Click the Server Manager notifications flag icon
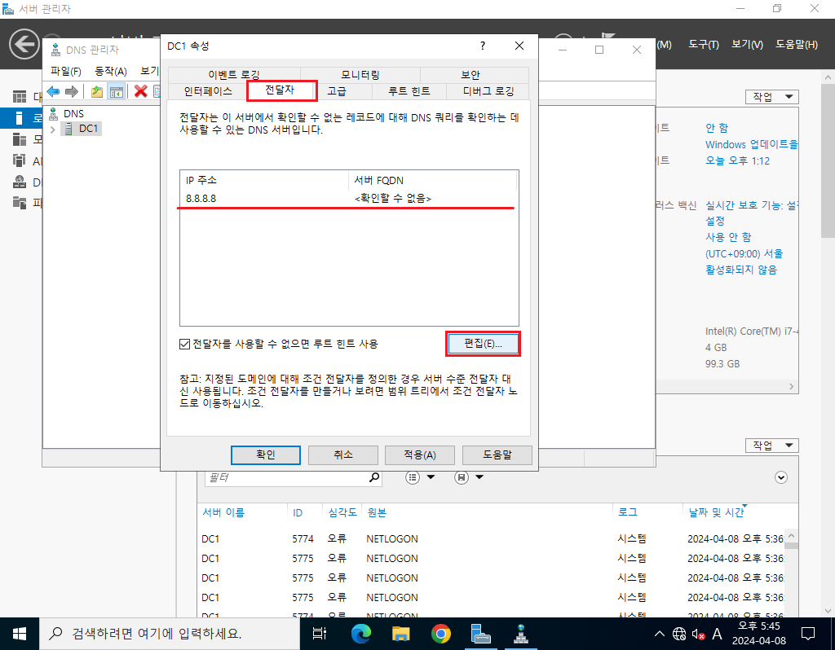This screenshot has height=650, width=835. click(x=607, y=39)
